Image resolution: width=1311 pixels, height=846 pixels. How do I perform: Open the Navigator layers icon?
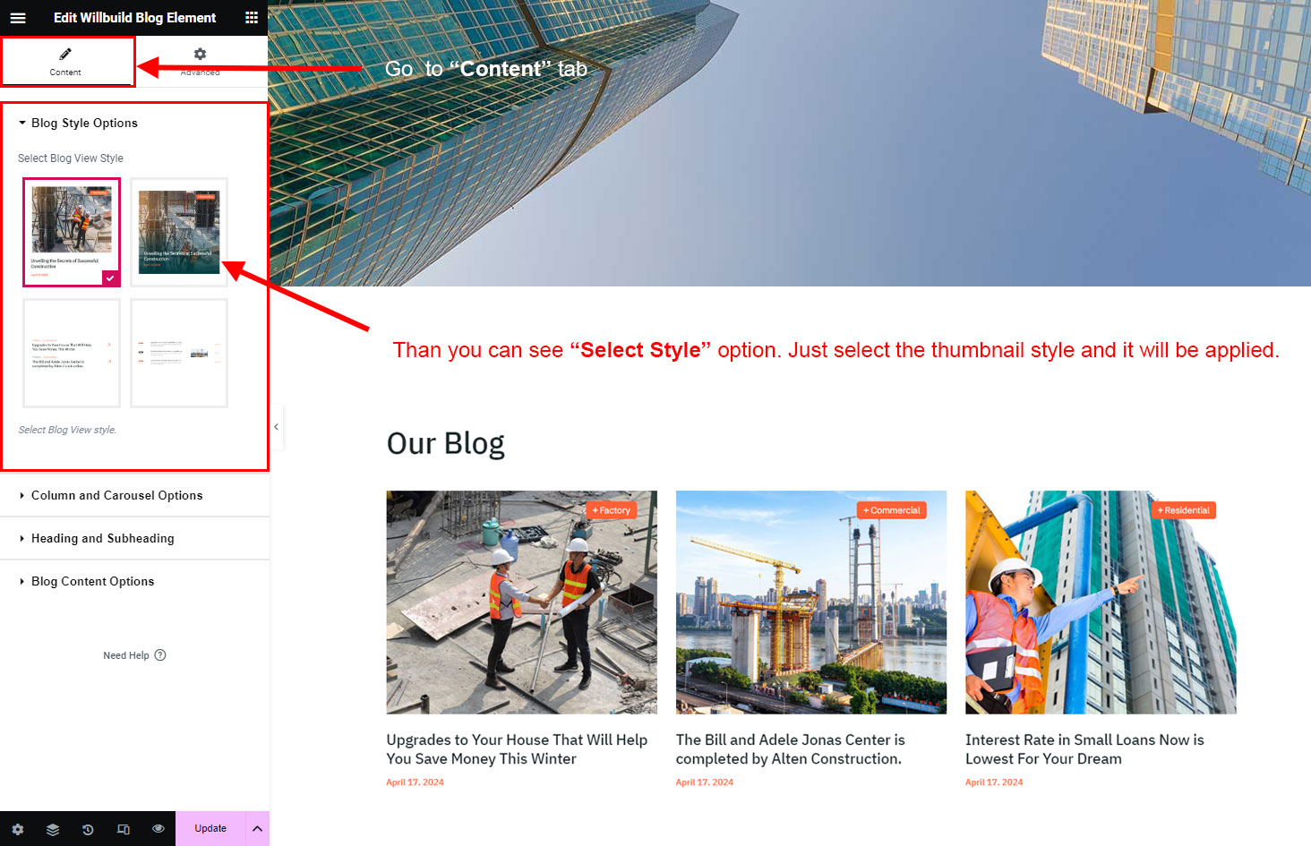tap(53, 829)
